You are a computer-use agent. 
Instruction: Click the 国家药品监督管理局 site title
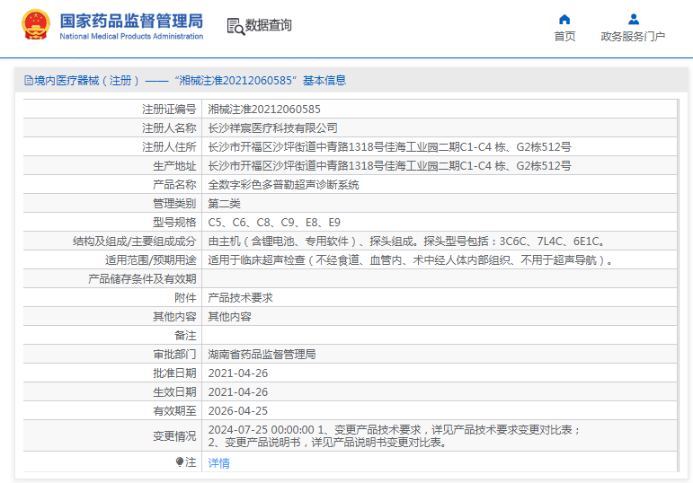(131, 21)
